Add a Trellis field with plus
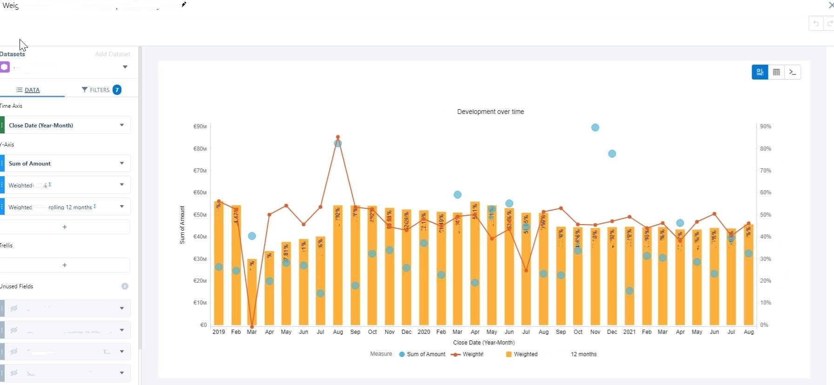This screenshot has width=834, height=385. tap(65, 265)
